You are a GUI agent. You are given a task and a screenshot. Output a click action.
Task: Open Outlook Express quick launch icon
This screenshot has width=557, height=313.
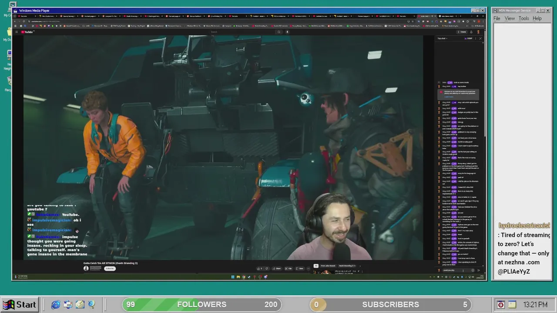pyautogui.click(x=68, y=305)
